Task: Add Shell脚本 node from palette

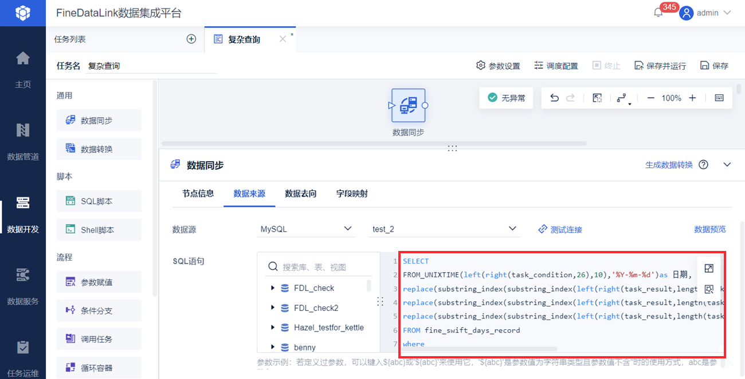Action: click(x=99, y=230)
